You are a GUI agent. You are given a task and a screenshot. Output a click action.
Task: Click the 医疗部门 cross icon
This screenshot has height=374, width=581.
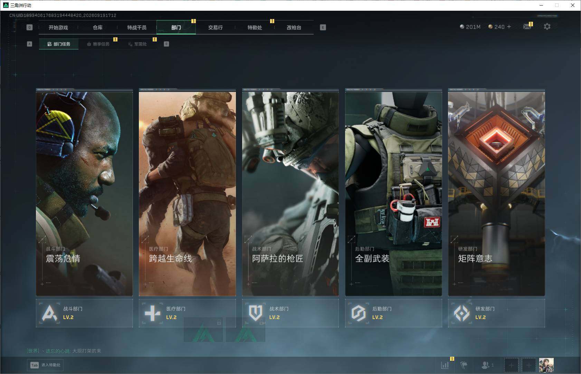point(152,313)
